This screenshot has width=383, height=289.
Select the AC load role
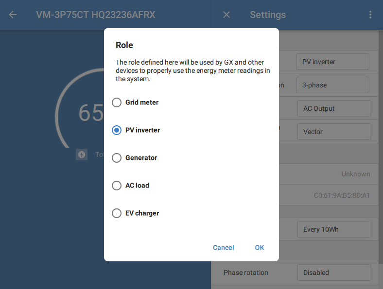pyautogui.click(x=117, y=186)
